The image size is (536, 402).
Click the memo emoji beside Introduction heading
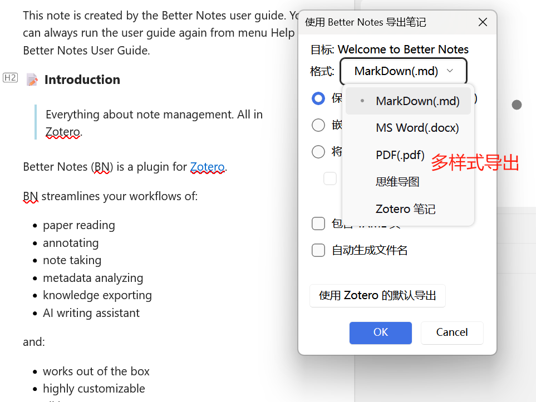pyautogui.click(x=32, y=80)
